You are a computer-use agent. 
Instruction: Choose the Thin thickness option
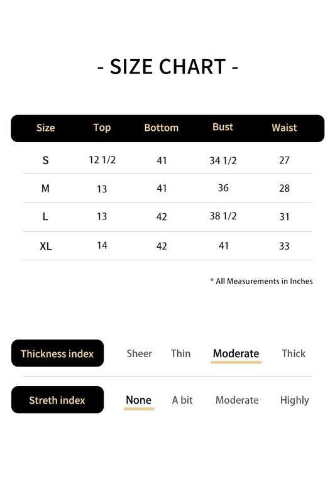[180, 353]
